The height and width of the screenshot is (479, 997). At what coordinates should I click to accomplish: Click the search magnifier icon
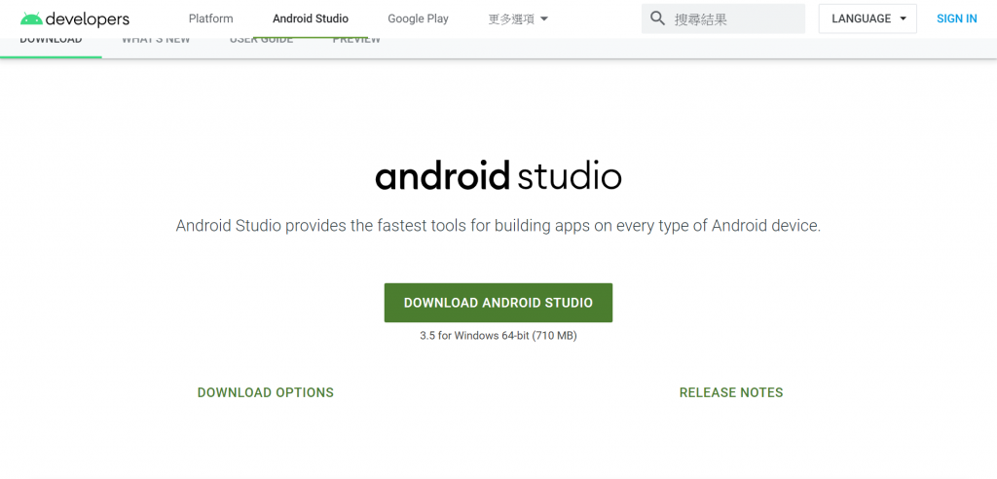pyautogui.click(x=657, y=18)
